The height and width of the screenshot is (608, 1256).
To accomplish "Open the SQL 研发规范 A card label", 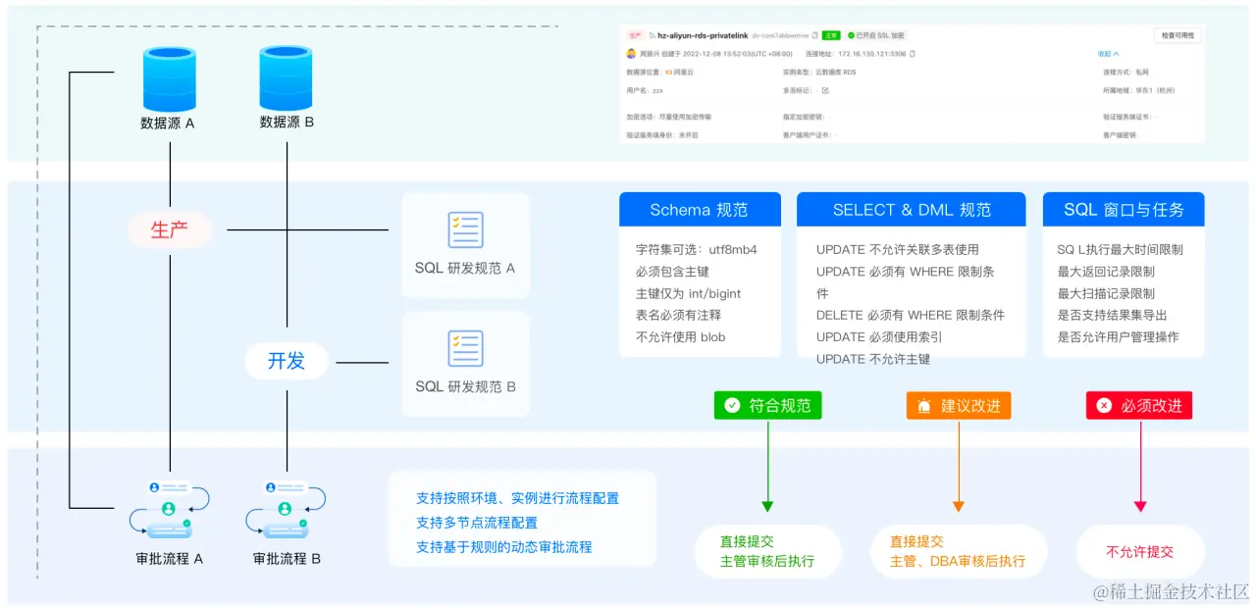I will coord(465,268).
